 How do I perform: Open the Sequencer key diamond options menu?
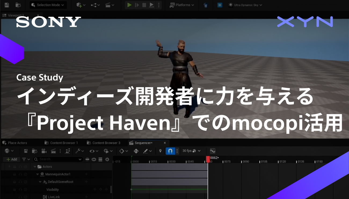pos(124,151)
